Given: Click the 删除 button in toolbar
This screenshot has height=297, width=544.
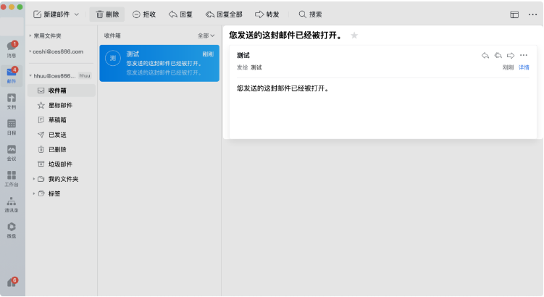Looking at the screenshot, I should click(107, 14).
